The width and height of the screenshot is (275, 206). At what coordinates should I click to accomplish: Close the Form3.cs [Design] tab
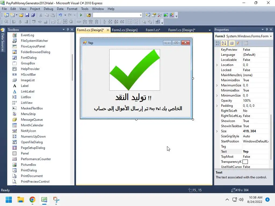click(108, 30)
